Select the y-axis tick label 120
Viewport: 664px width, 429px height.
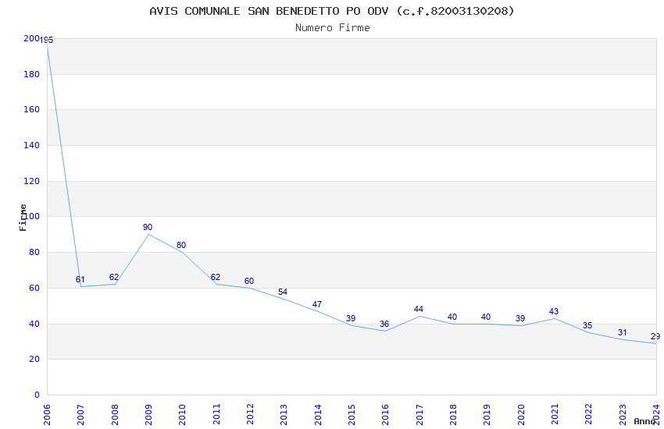pos(31,181)
